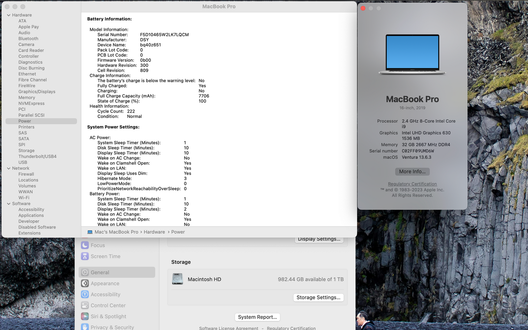The image size is (528, 330).
Task: Open Wi-Fi under Network section
Action: pos(24,198)
